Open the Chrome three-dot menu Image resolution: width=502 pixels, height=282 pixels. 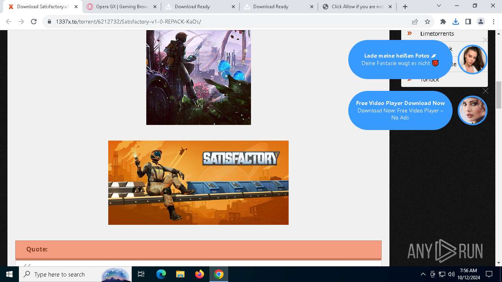(493, 22)
